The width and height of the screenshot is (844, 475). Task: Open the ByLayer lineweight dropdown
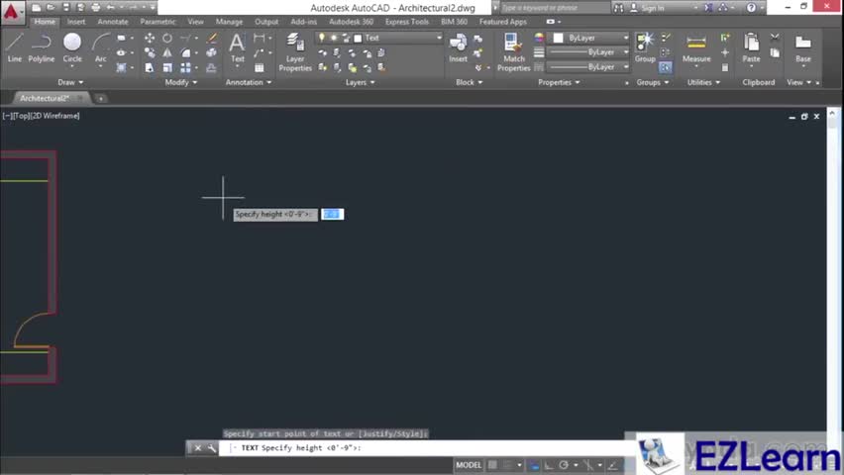point(588,52)
